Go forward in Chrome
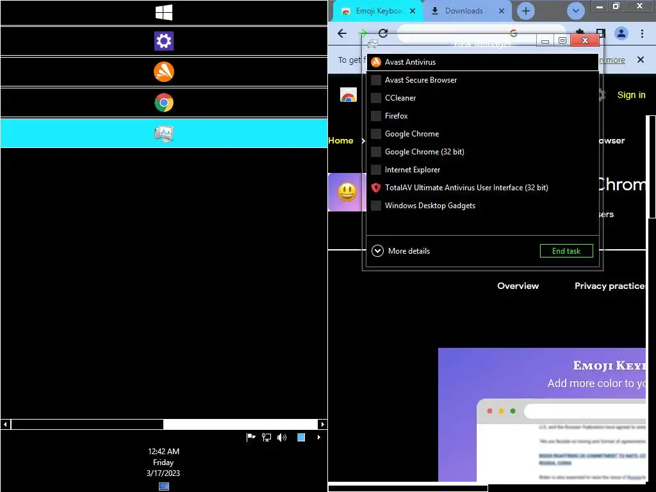This screenshot has width=656, height=492. (x=363, y=33)
